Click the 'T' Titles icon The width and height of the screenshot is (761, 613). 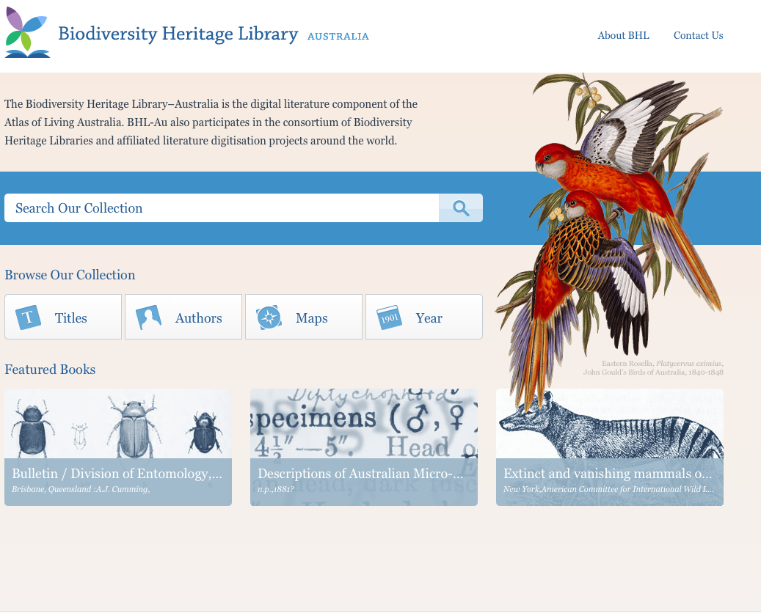[29, 317]
